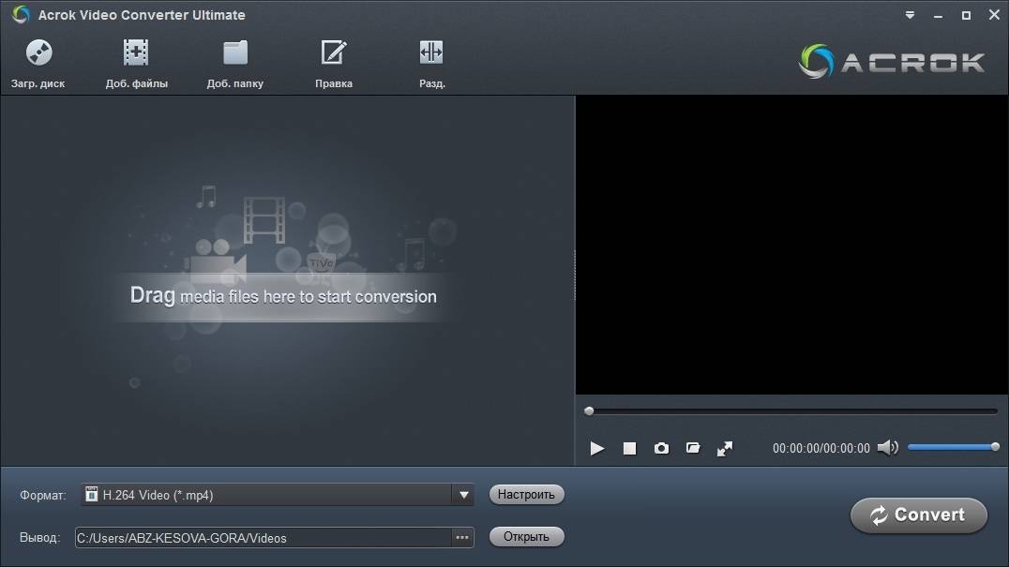The image size is (1009, 567).
Task: Click the video seek bar in preview
Action: pyautogui.click(x=792, y=410)
